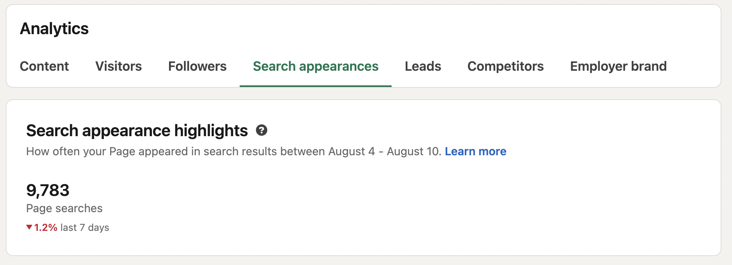Open the Content analytics tab

click(44, 66)
